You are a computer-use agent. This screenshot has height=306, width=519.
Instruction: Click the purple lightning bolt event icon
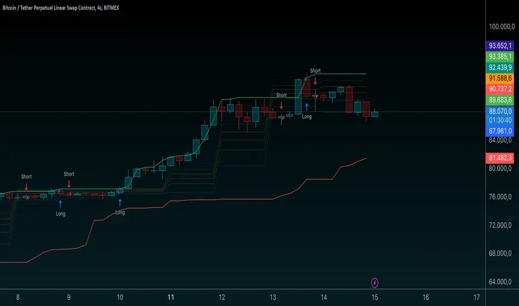pos(374,283)
